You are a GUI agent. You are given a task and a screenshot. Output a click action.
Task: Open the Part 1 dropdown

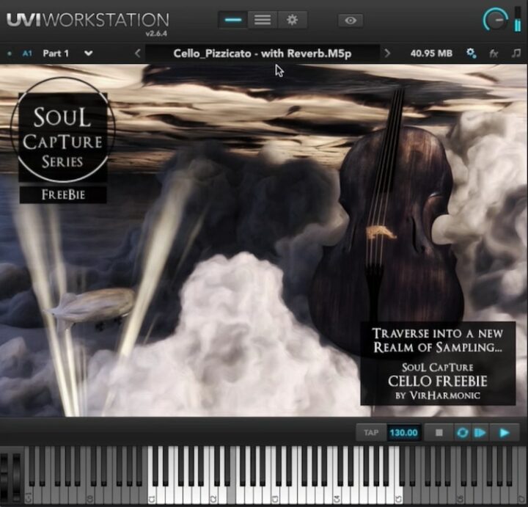pyautogui.click(x=88, y=54)
